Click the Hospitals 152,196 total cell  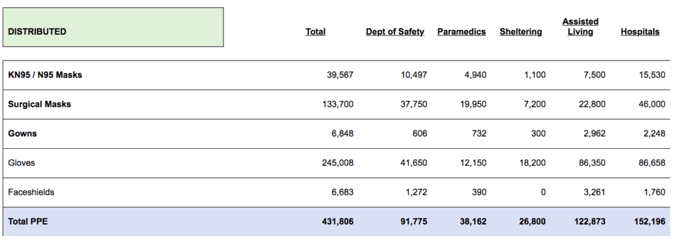(649, 222)
